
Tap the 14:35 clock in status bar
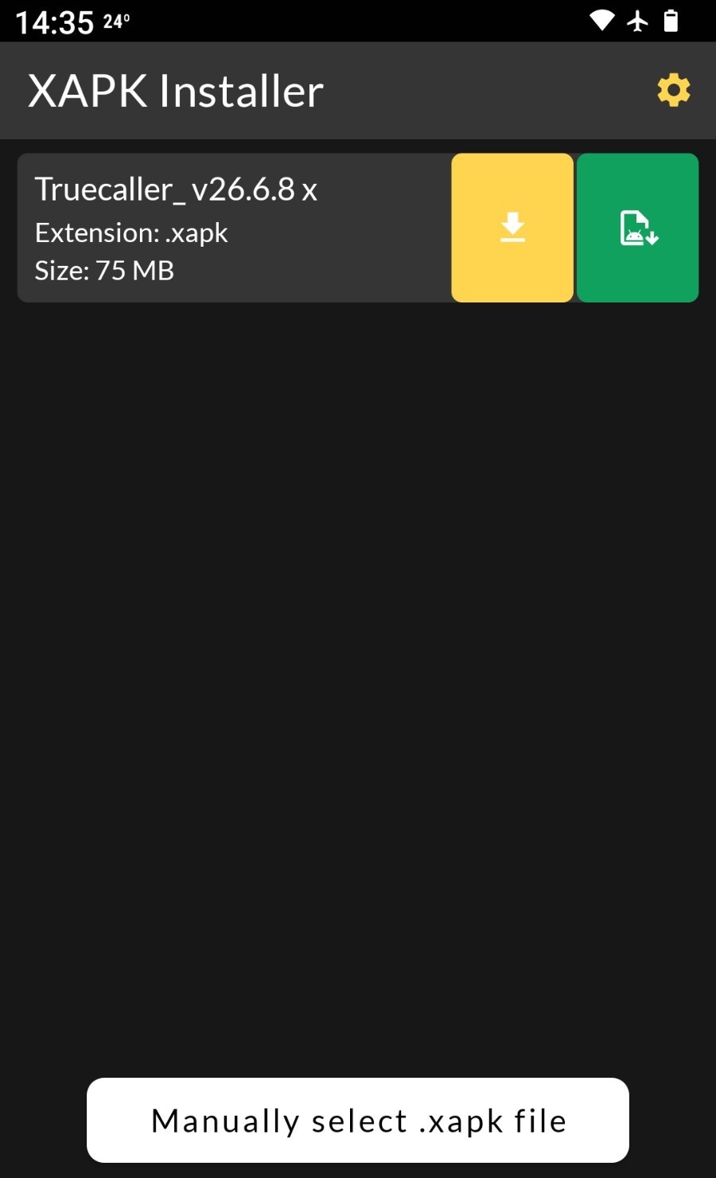pyautogui.click(x=54, y=22)
